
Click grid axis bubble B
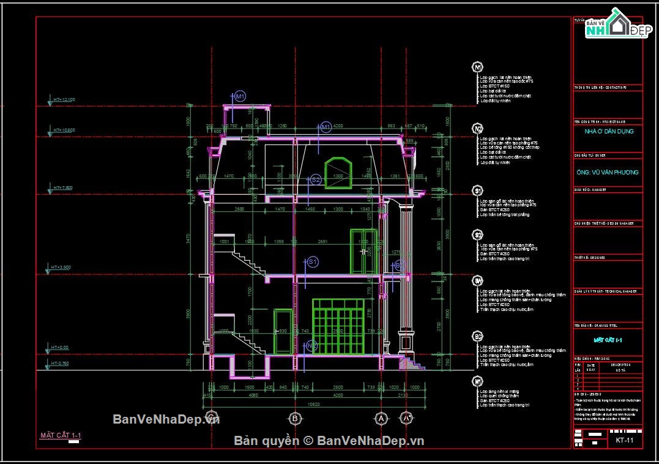coord(295,418)
